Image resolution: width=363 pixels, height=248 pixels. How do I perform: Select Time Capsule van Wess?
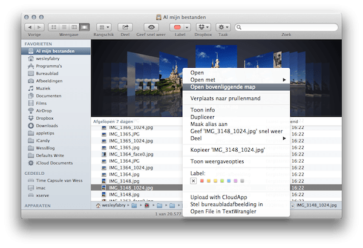tap(56, 180)
